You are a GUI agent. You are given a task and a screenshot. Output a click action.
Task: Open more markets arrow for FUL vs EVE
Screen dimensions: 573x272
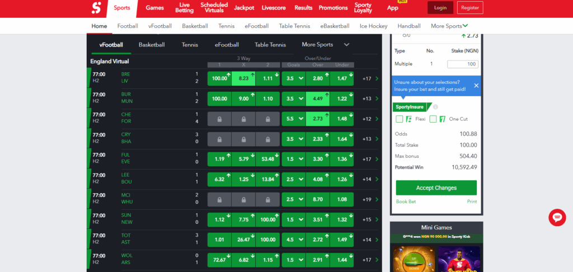coord(377,160)
